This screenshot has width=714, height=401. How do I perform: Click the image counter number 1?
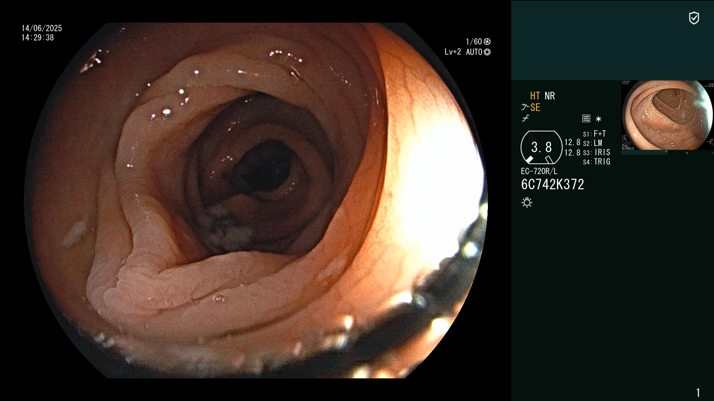[698, 392]
